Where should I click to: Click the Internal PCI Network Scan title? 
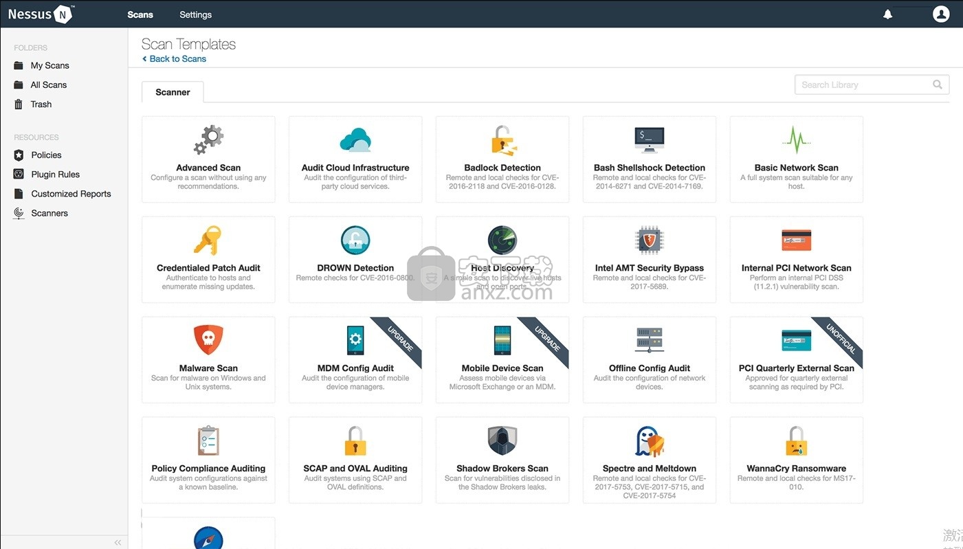pos(797,268)
